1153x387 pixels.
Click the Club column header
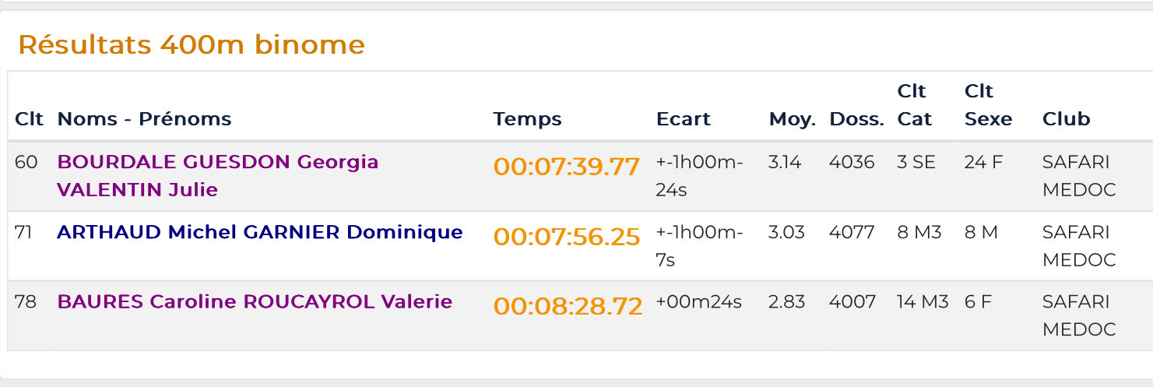click(x=1066, y=119)
